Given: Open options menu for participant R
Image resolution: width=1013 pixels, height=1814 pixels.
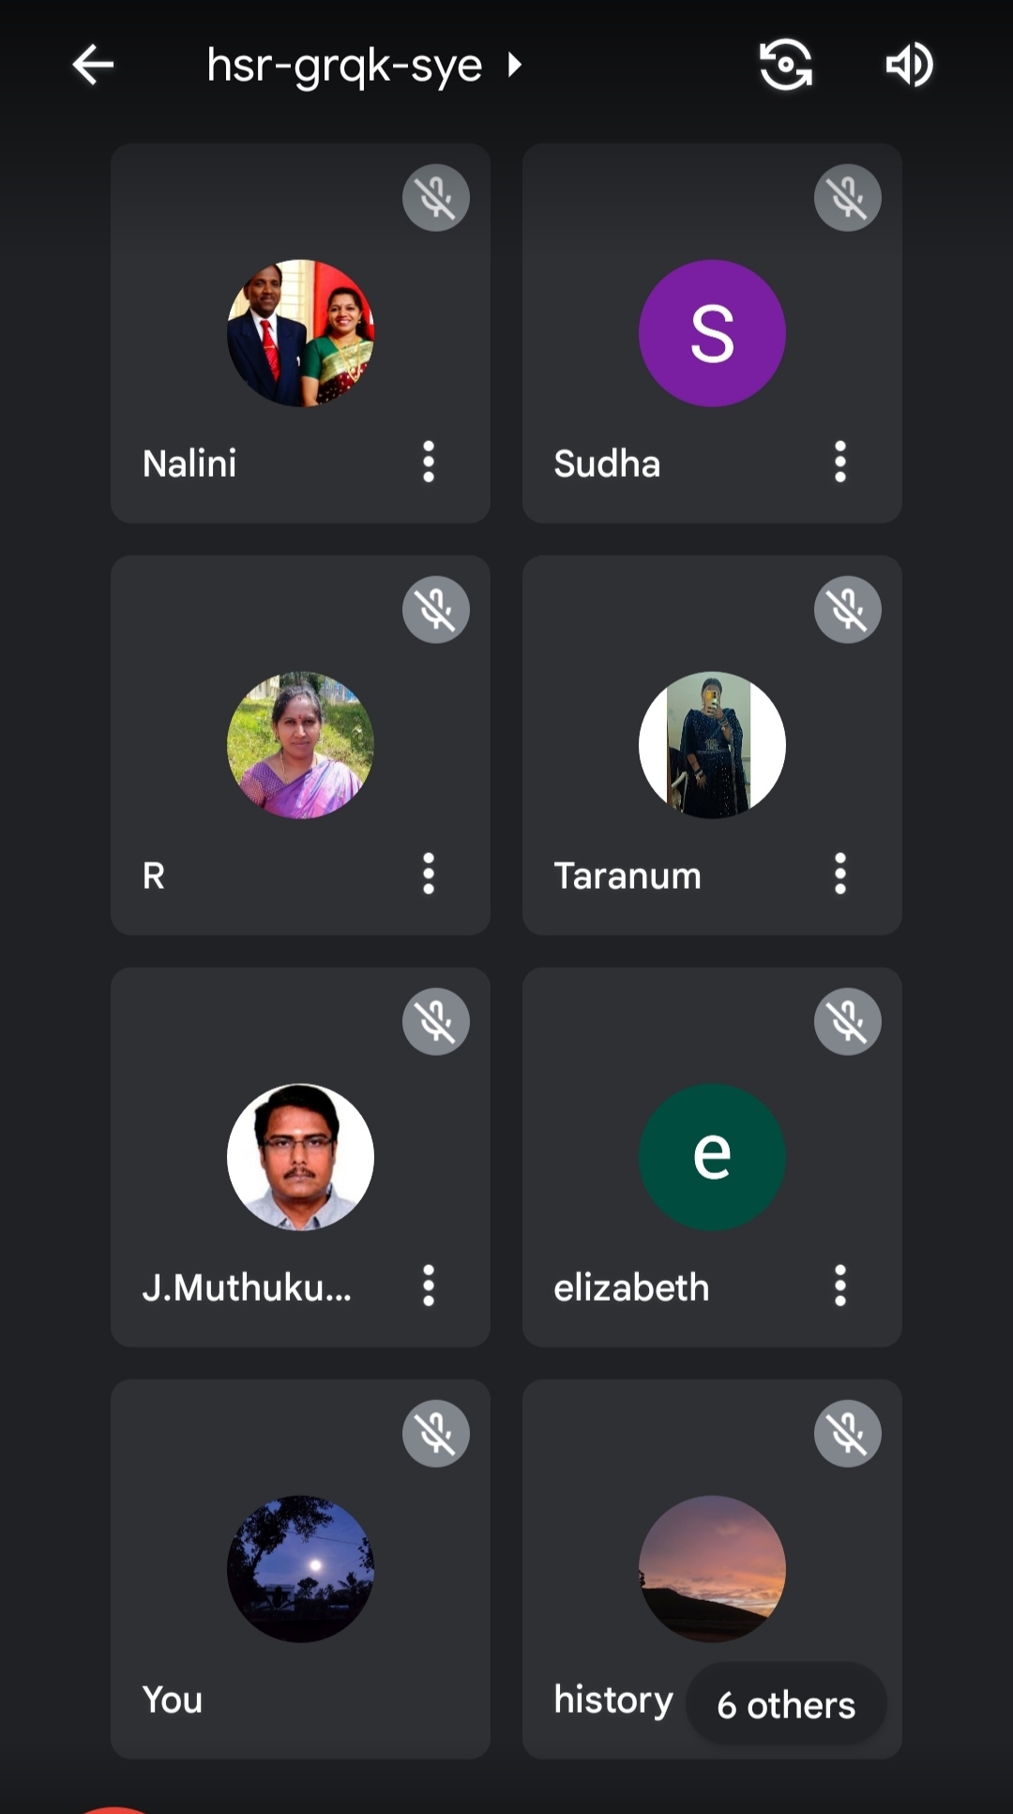Looking at the screenshot, I should tap(429, 874).
